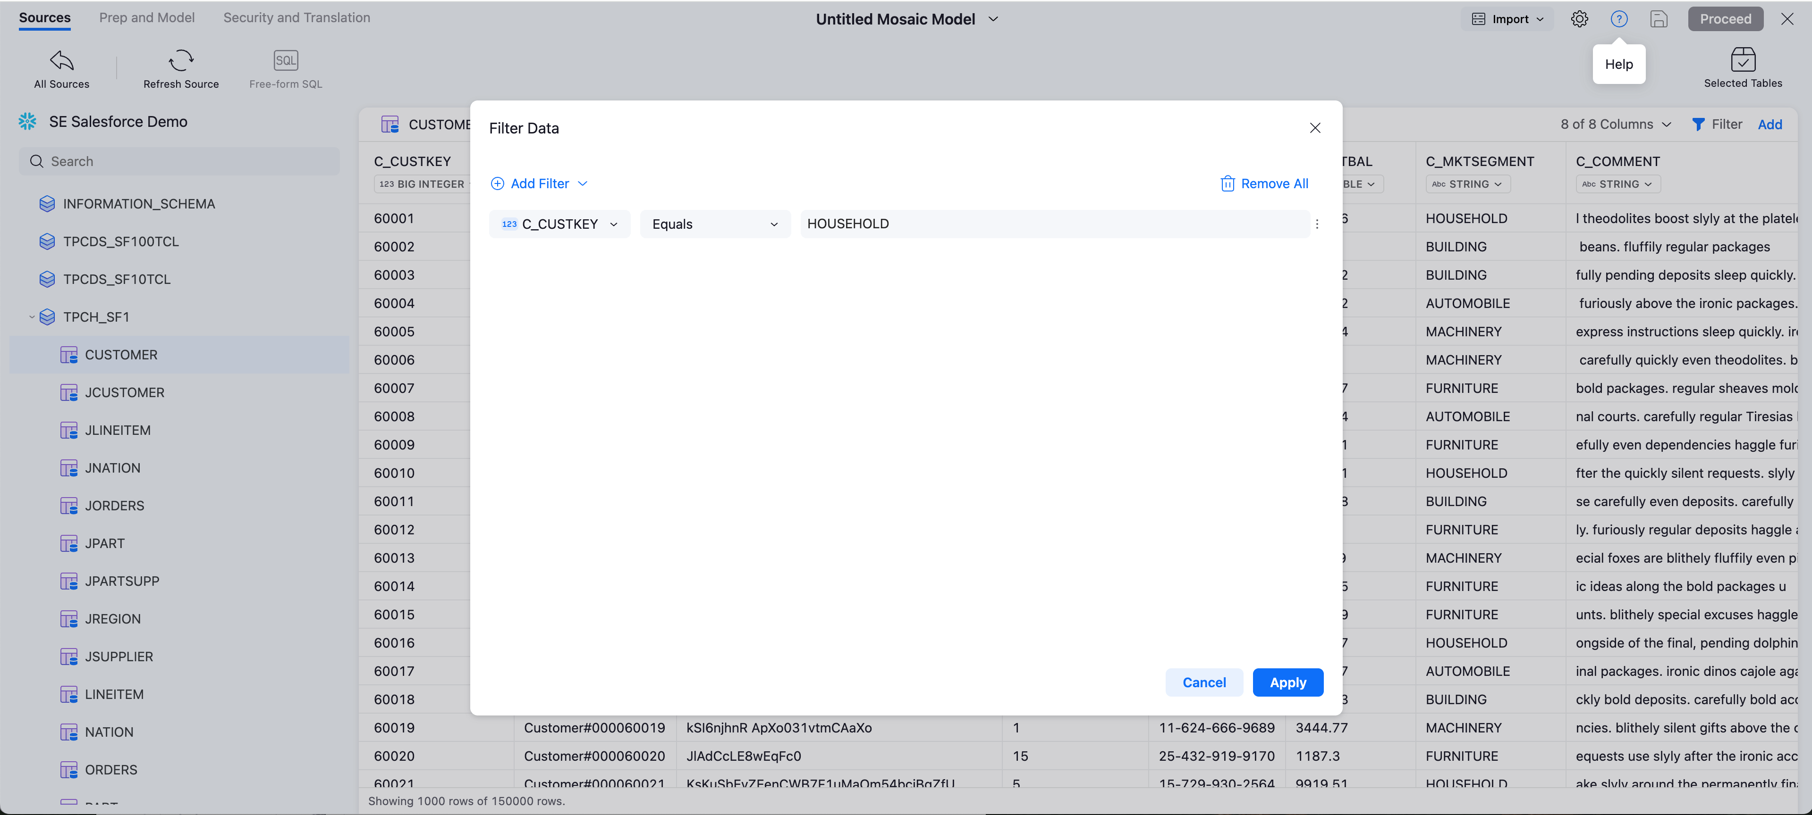Open the settings gear icon
Viewport: 1812px width, 815px height.
tap(1579, 19)
